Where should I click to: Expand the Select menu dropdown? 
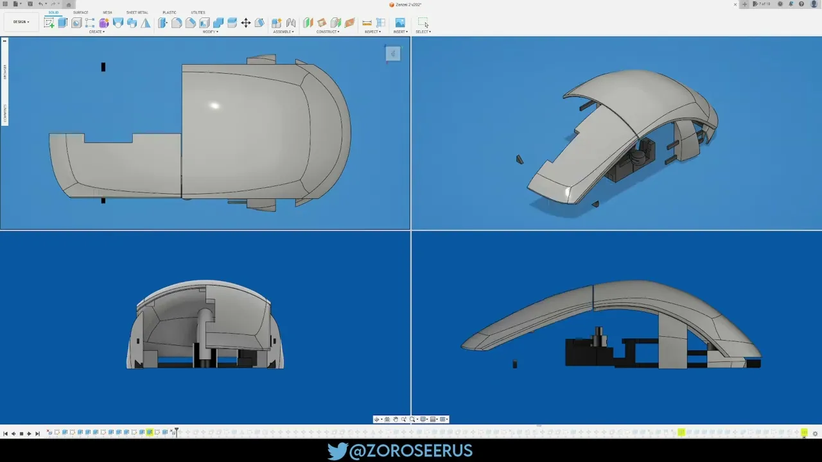(423, 31)
